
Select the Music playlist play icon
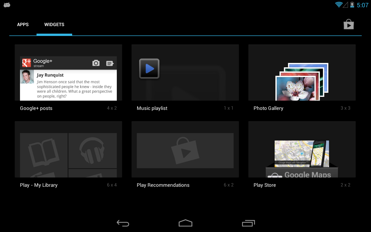coord(149,69)
